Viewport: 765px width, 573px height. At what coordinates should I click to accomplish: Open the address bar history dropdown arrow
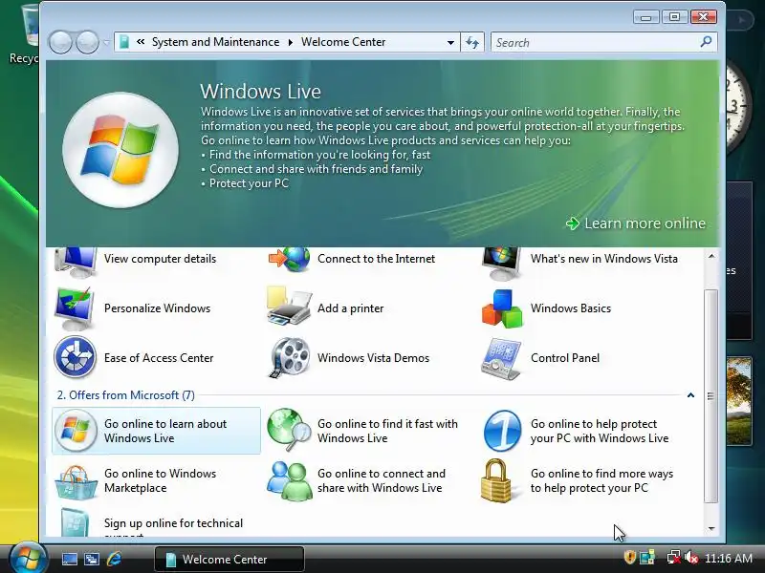[450, 42]
